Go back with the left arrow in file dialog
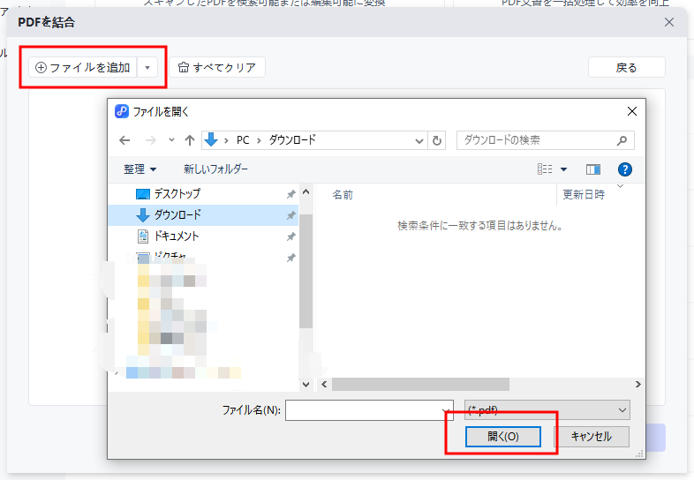The image size is (694, 480). coord(124,140)
